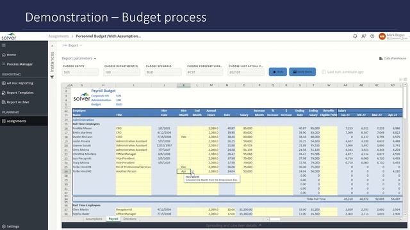Open the hamburger menu in the sidebar

[x=4, y=45]
